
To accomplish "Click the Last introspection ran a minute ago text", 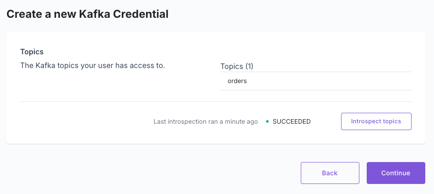I will [x=206, y=121].
